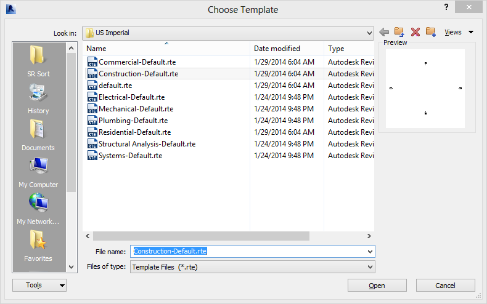Click RTE icon of Commercial-Default.rte

coord(92,62)
